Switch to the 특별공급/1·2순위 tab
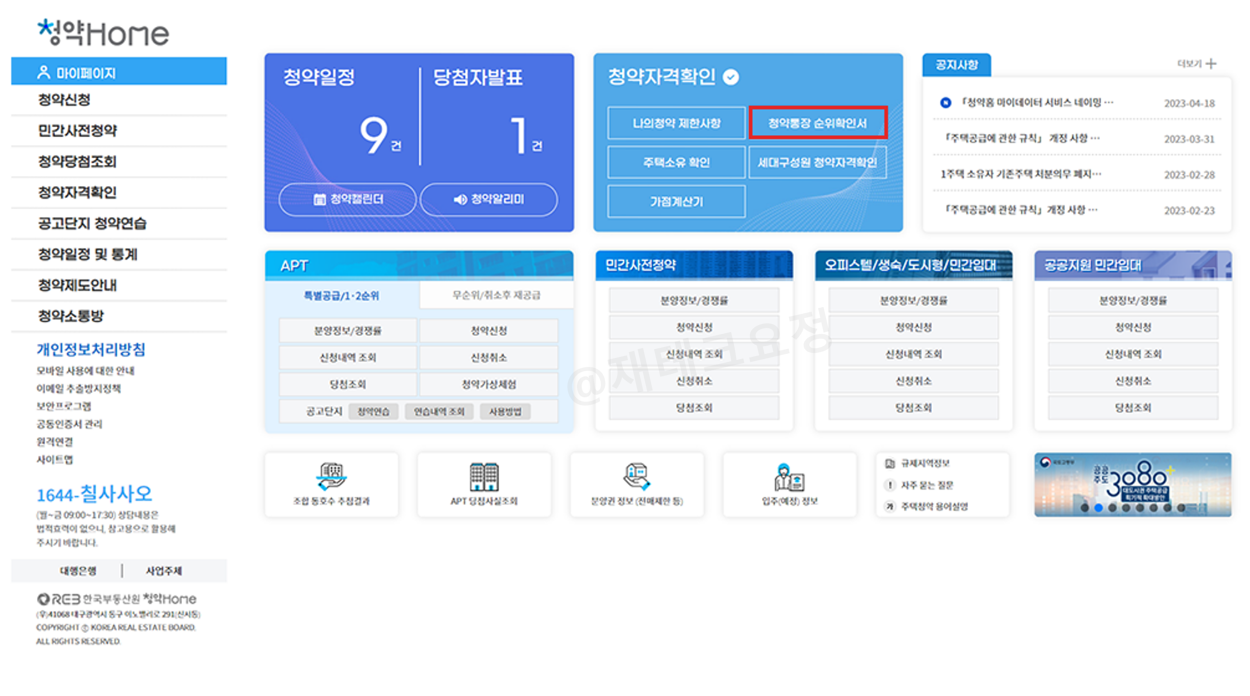 [342, 295]
